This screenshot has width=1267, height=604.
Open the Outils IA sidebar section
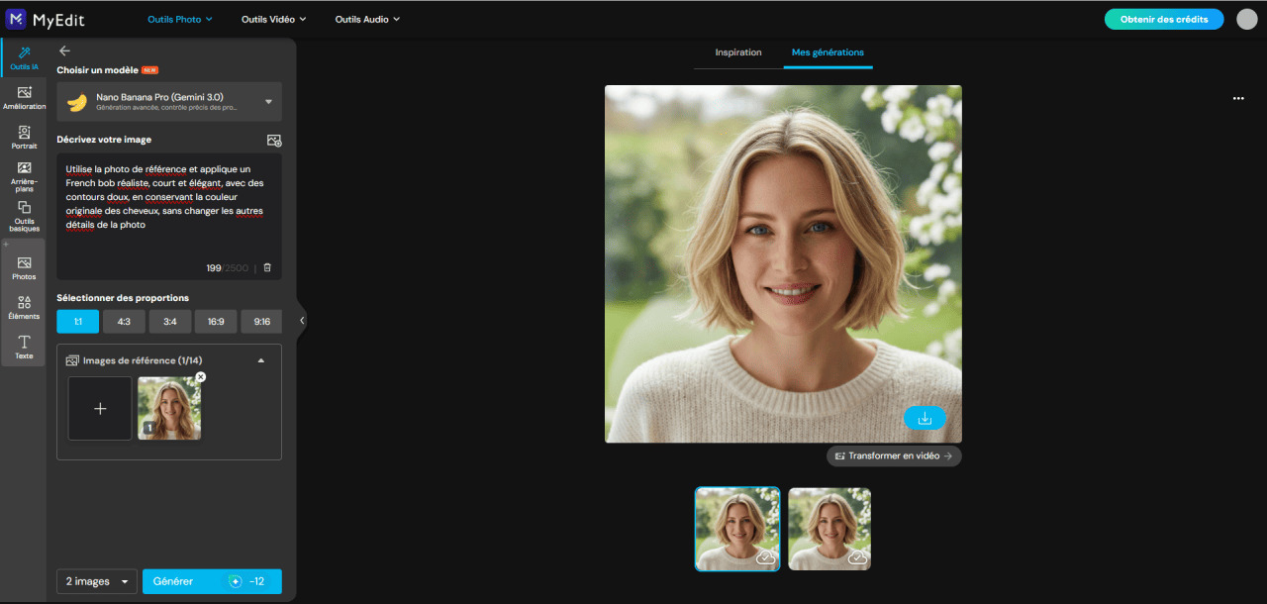pyautogui.click(x=23, y=58)
